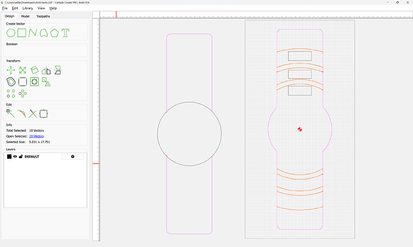Open DEFAULT layer settings gear
The width and height of the screenshot is (413, 247).
point(72,156)
